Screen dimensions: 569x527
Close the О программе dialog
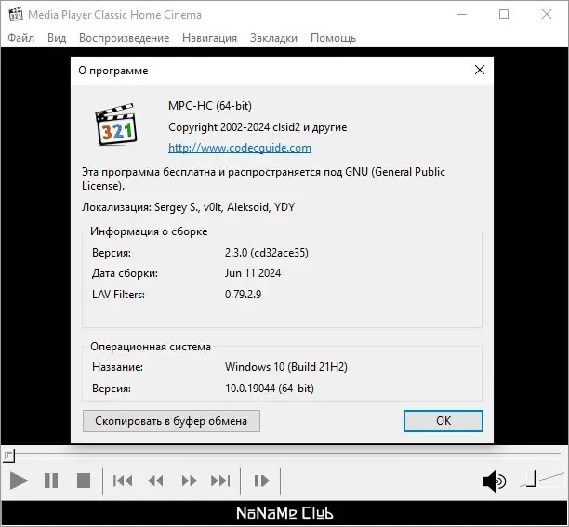tap(480, 70)
